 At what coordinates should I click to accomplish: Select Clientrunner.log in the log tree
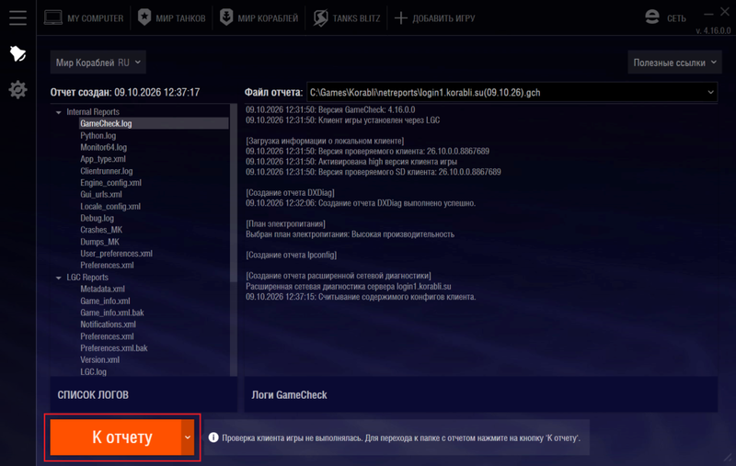[x=107, y=171]
